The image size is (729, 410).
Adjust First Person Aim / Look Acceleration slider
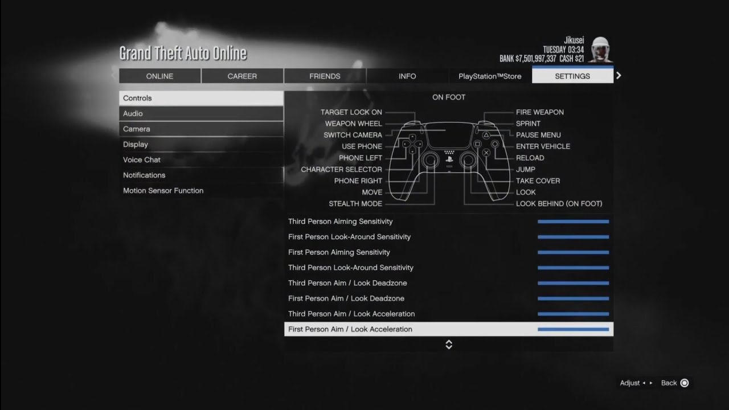573,329
